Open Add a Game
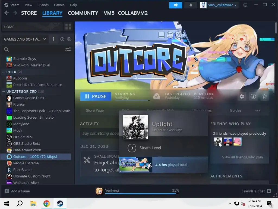Screen dimensions: 278x209 click(17, 191)
